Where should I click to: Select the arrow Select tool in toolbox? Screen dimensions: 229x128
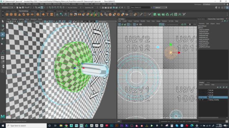pyautogui.click(x=3, y=21)
